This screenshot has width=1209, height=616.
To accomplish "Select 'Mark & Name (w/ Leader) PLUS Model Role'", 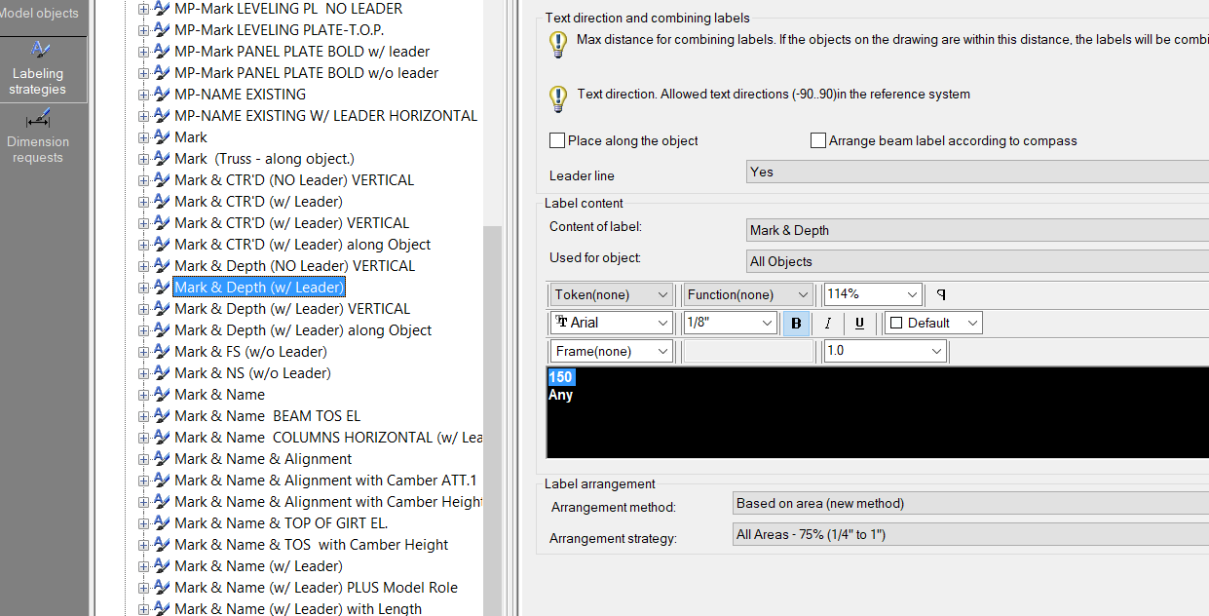I will click(316, 588).
